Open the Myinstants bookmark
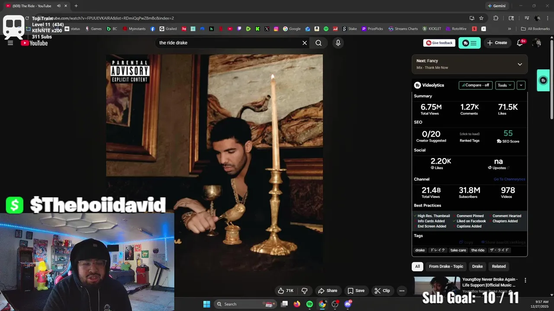 pyautogui.click(x=134, y=29)
